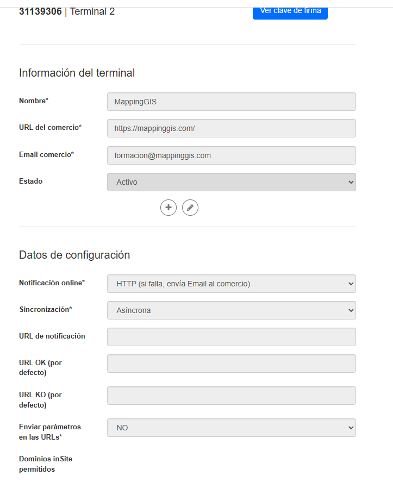Screen dimensions: 393x482
Task: Open the Sincronización dropdown set to Asíncrona
Action: pyautogui.click(x=231, y=310)
